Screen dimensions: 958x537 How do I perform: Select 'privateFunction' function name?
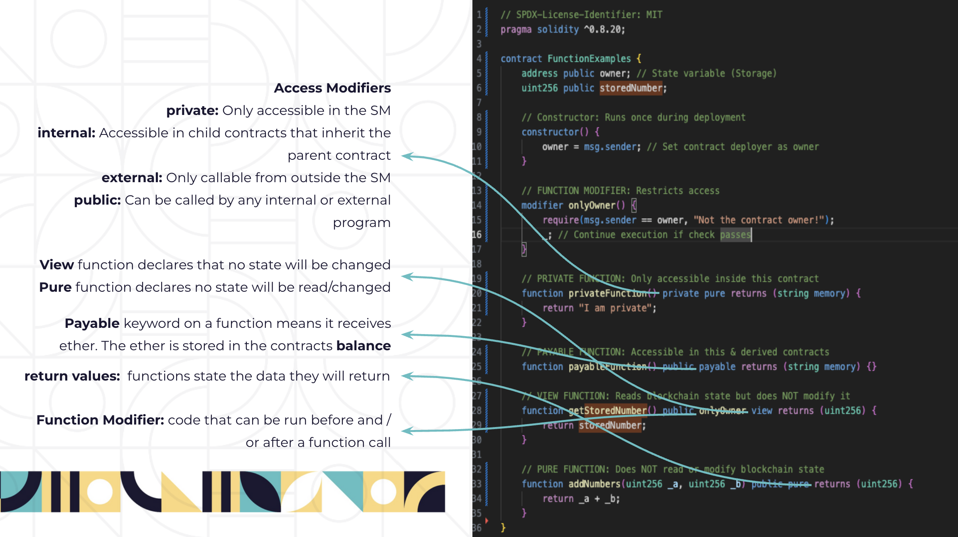(x=607, y=293)
